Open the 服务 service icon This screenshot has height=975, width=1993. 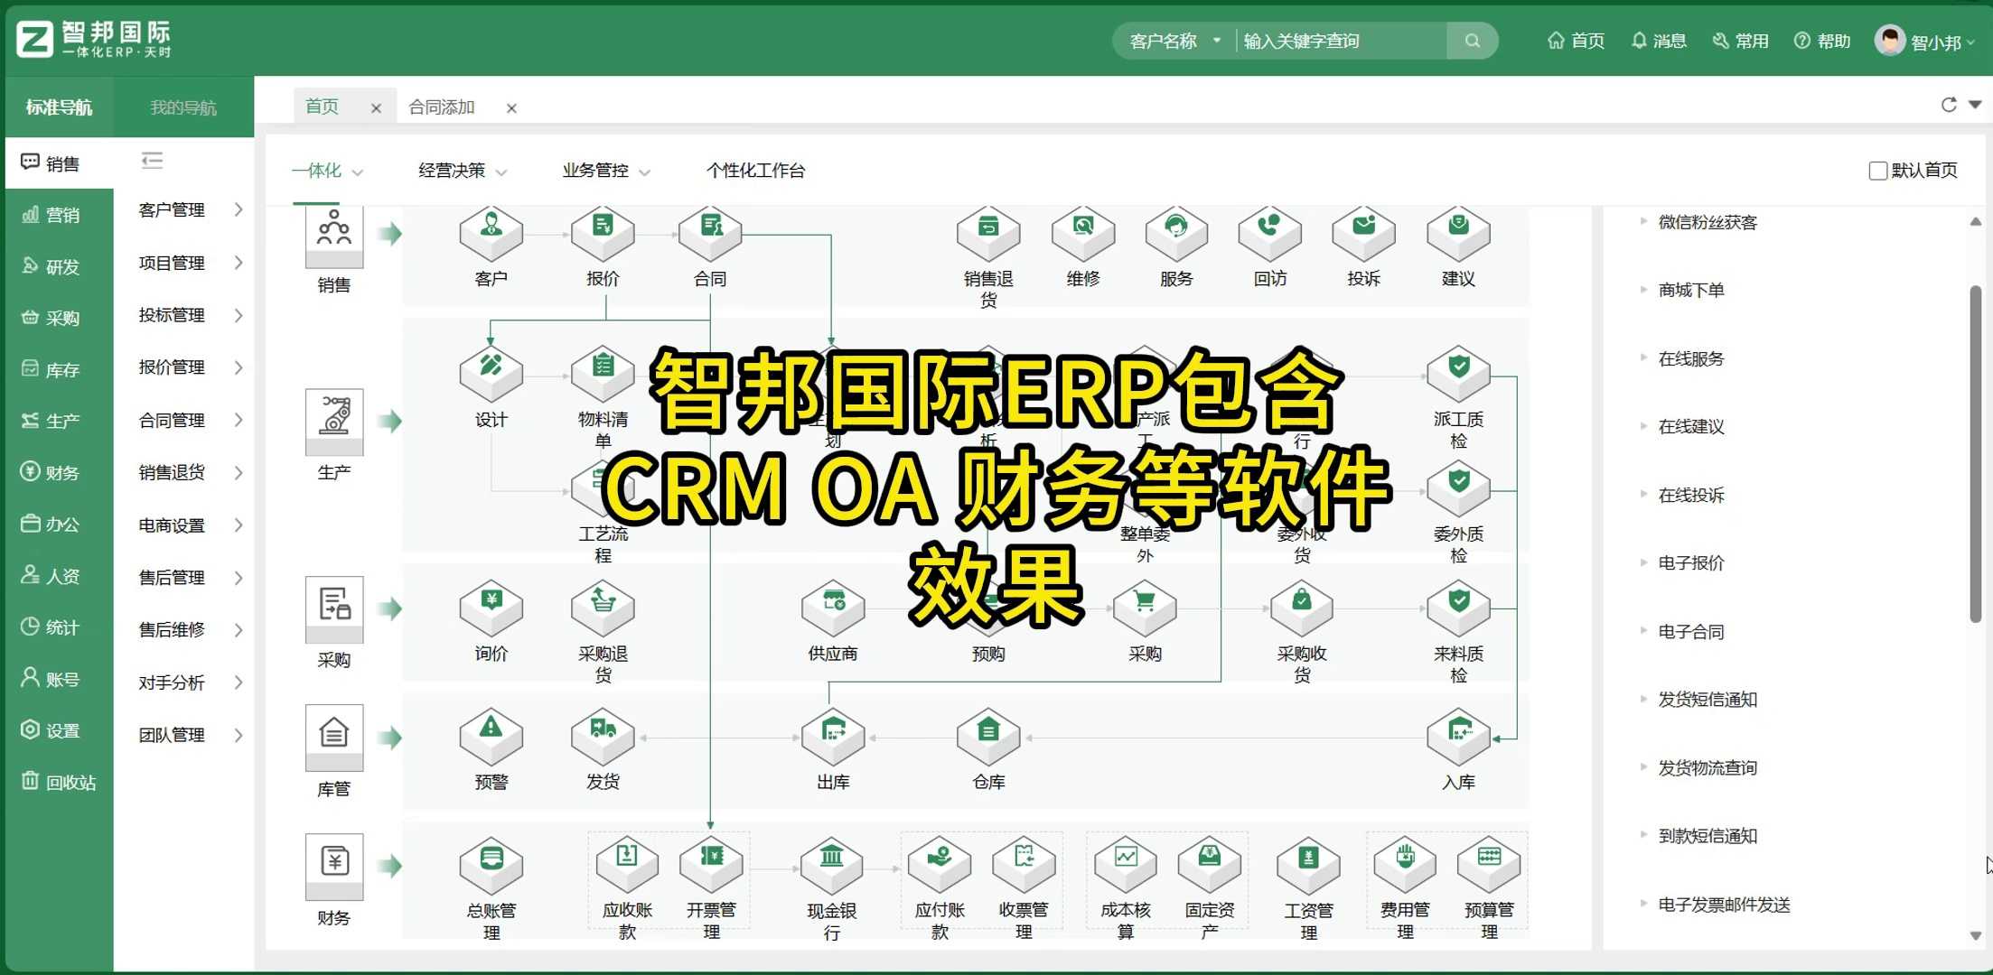click(x=1176, y=233)
